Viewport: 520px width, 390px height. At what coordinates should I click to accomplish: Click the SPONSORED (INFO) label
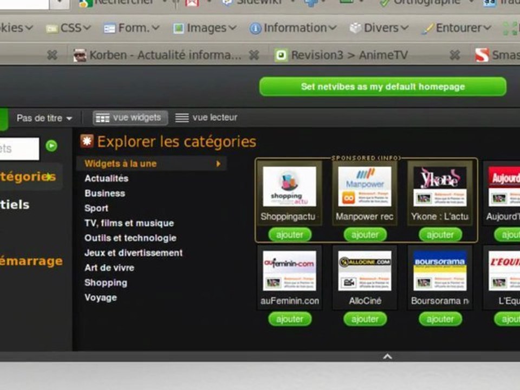click(x=367, y=158)
